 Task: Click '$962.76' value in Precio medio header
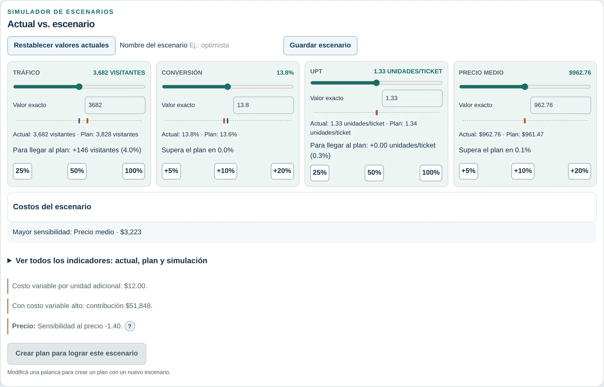580,73
